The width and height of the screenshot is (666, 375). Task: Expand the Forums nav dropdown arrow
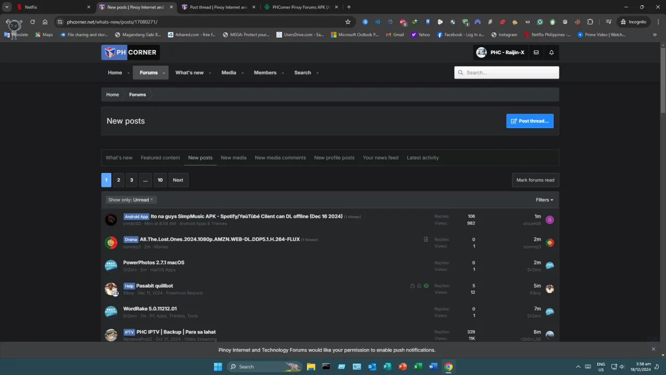[x=164, y=73]
